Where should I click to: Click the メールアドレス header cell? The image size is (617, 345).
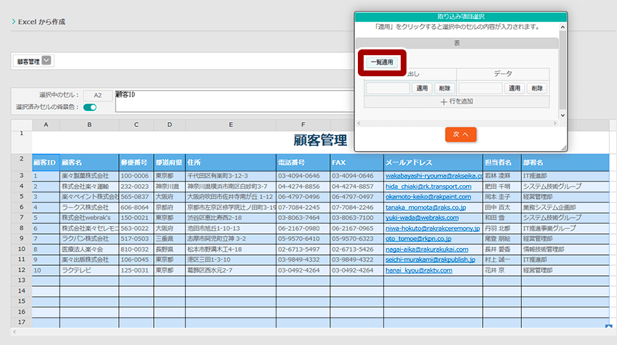[x=433, y=162]
